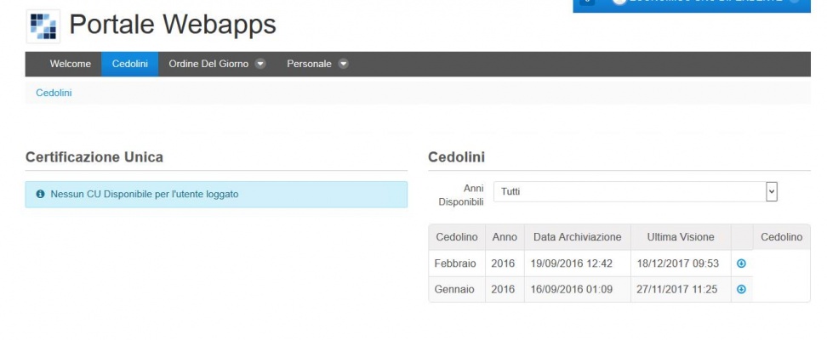Expand the Personale menu arrow
The height and width of the screenshot is (340, 827).
[344, 64]
